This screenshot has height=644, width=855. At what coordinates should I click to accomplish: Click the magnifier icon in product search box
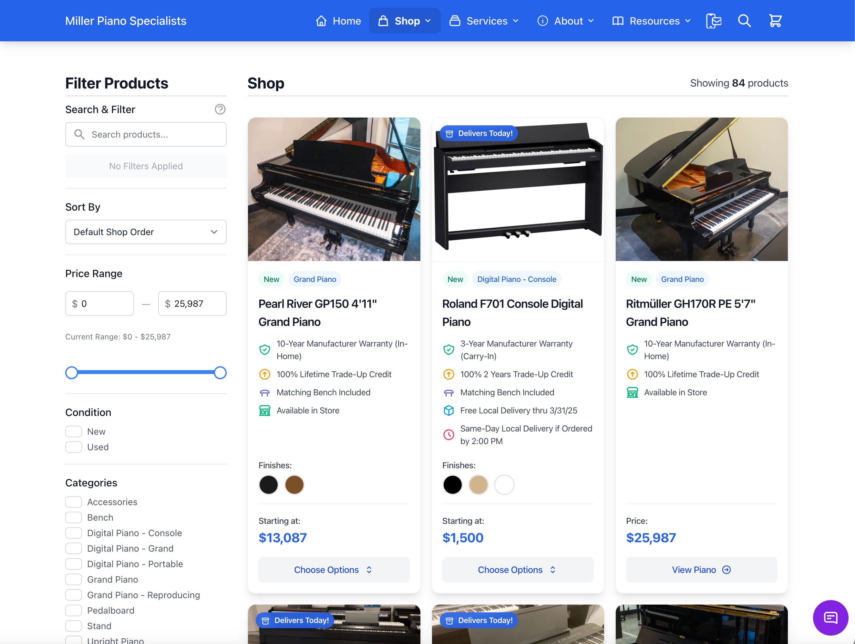click(79, 134)
